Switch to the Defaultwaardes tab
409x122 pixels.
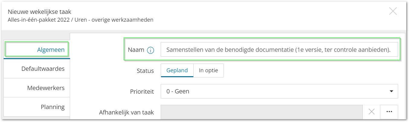[x=43, y=69]
